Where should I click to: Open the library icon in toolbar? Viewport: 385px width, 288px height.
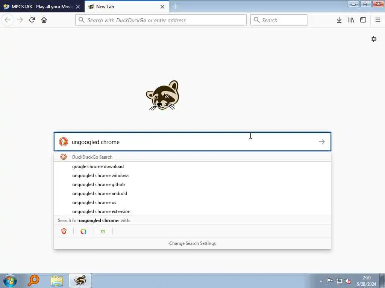351,20
